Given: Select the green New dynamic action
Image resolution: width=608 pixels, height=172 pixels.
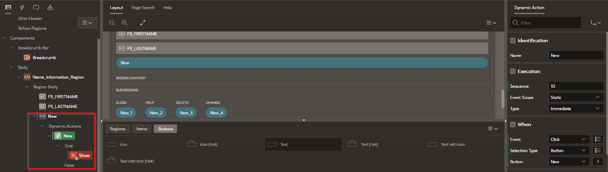Looking at the screenshot, I should 64,136.
